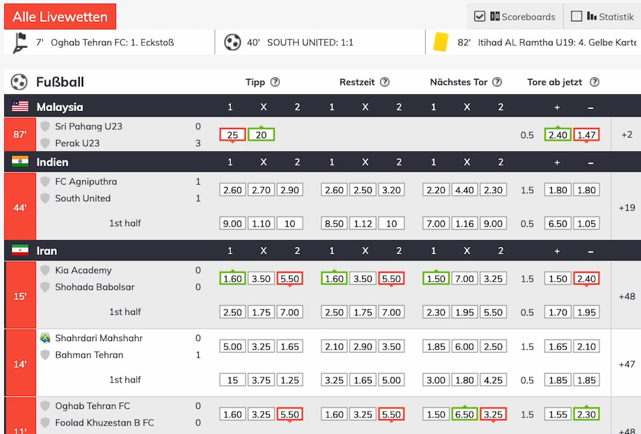Image resolution: width=641 pixels, height=434 pixels.
Task: Click the Kia Academy team shield icon
Action: click(x=45, y=270)
